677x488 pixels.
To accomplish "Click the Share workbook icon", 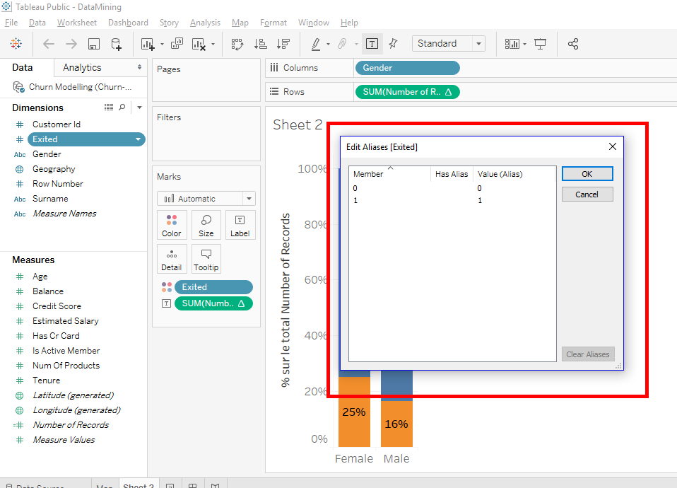I will tap(573, 44).
